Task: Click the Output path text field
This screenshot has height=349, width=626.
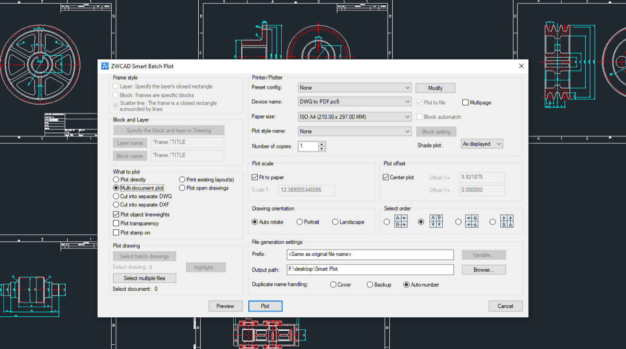Action: 370,270
